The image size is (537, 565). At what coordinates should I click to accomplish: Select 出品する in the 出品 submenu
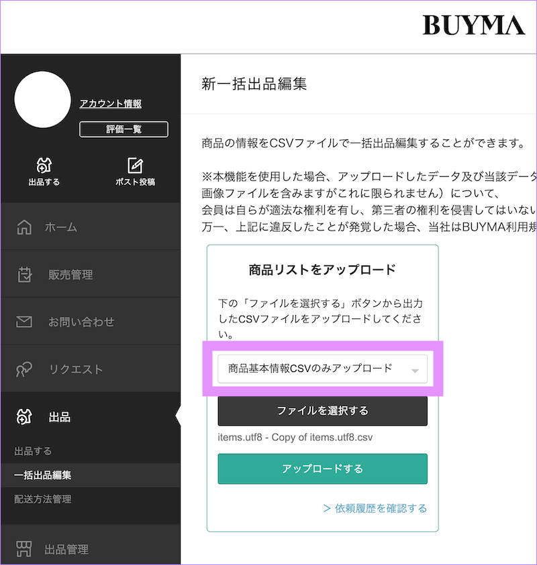33,451
